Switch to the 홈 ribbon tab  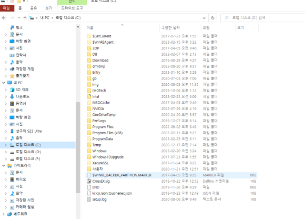pyautogui.click(x=20, y=8)
